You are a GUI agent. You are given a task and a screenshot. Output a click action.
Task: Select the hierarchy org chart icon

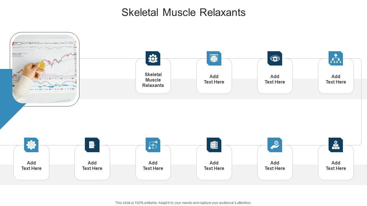coord(336,58)
